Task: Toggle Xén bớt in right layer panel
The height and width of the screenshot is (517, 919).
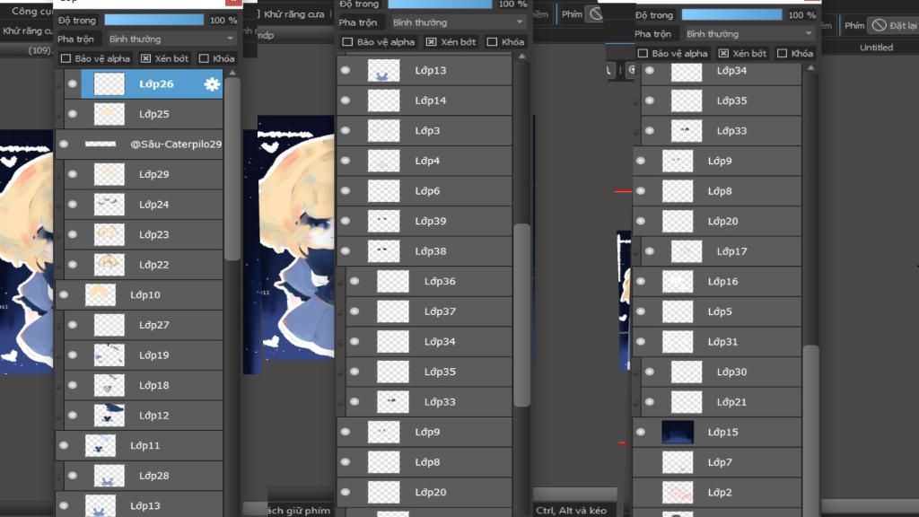Action: [x=724, y=53]
